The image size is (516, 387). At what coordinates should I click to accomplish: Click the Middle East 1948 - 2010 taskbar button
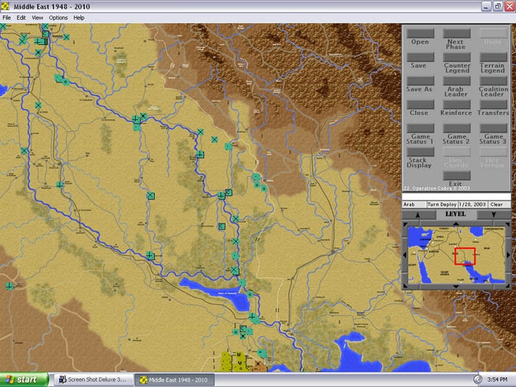175,380
